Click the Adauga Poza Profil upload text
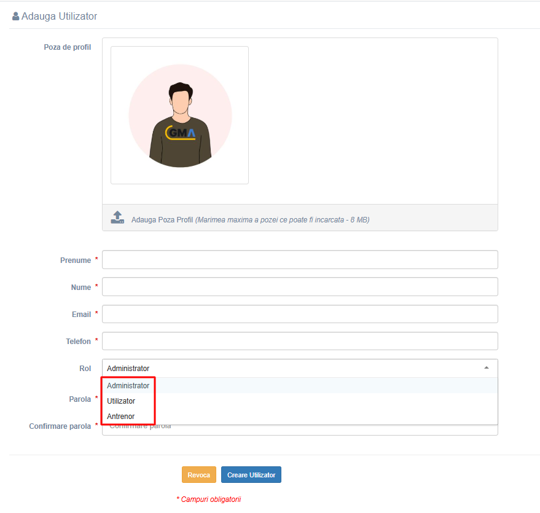The height and width of the screenshot is (513, 540). click(251, 220)
